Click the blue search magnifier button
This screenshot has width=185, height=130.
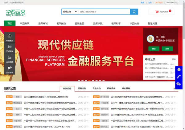tap(134, 12)
